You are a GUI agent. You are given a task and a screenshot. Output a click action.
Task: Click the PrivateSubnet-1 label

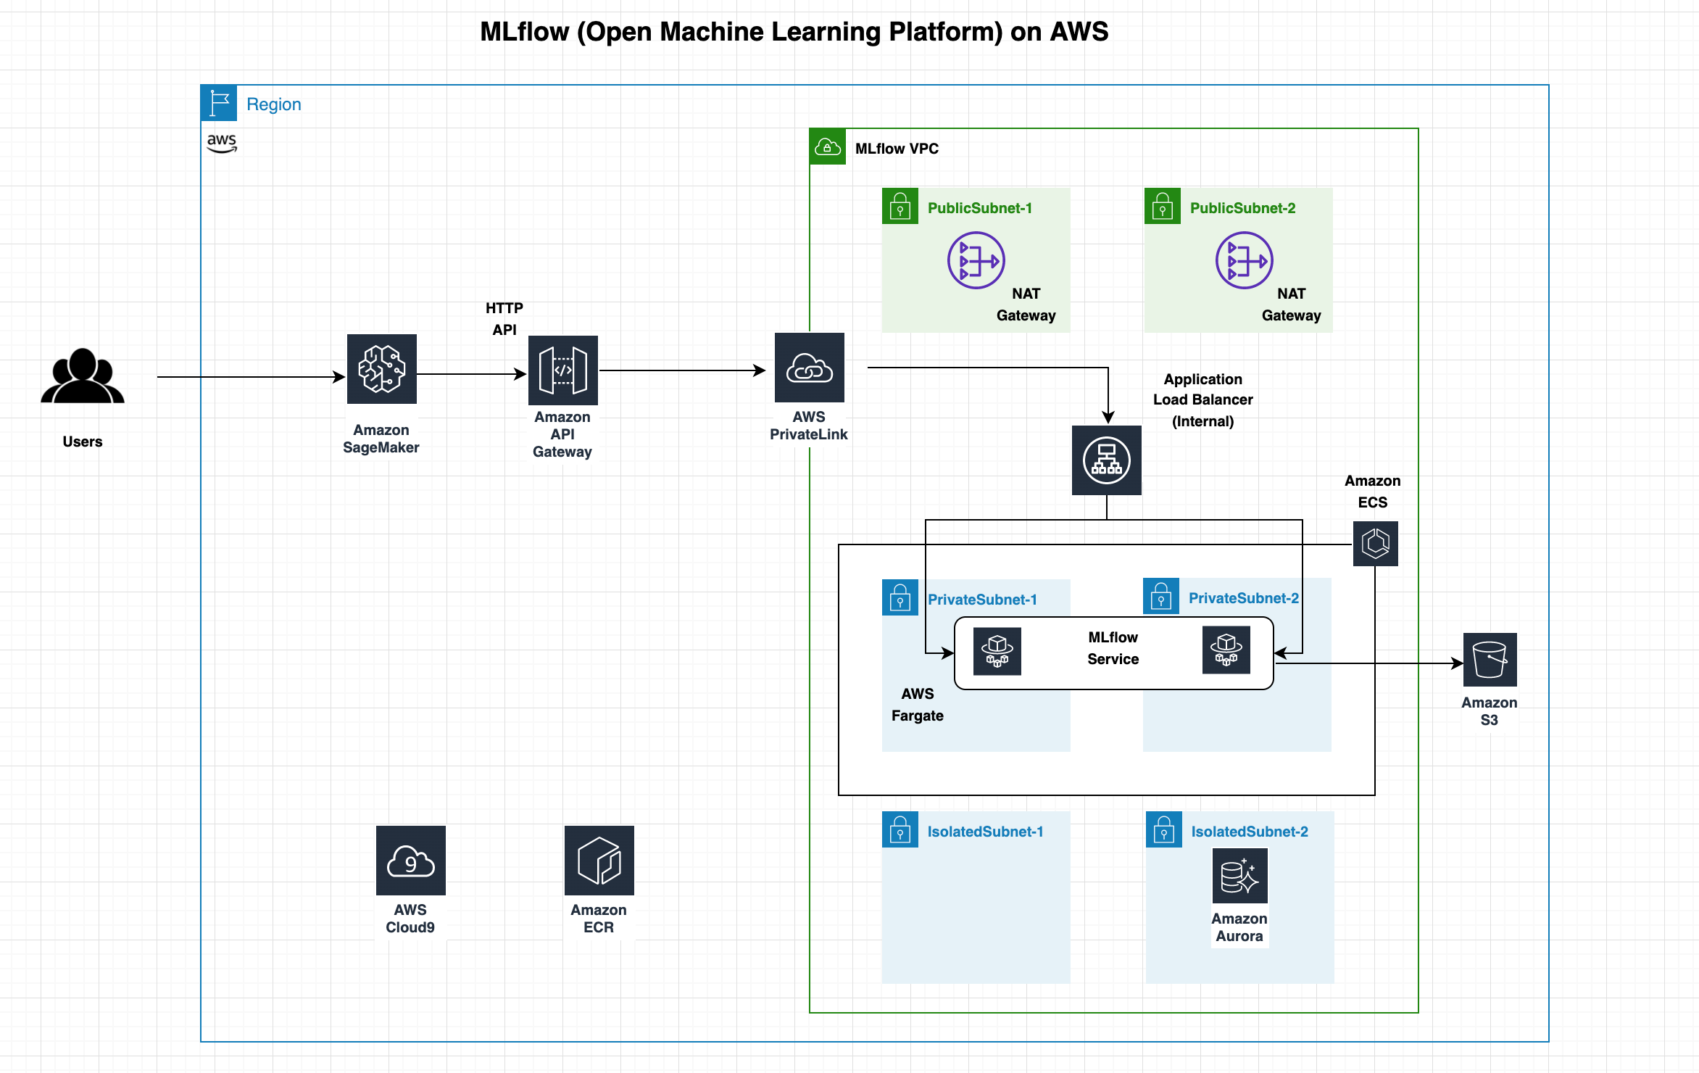(x=983, y=600)
